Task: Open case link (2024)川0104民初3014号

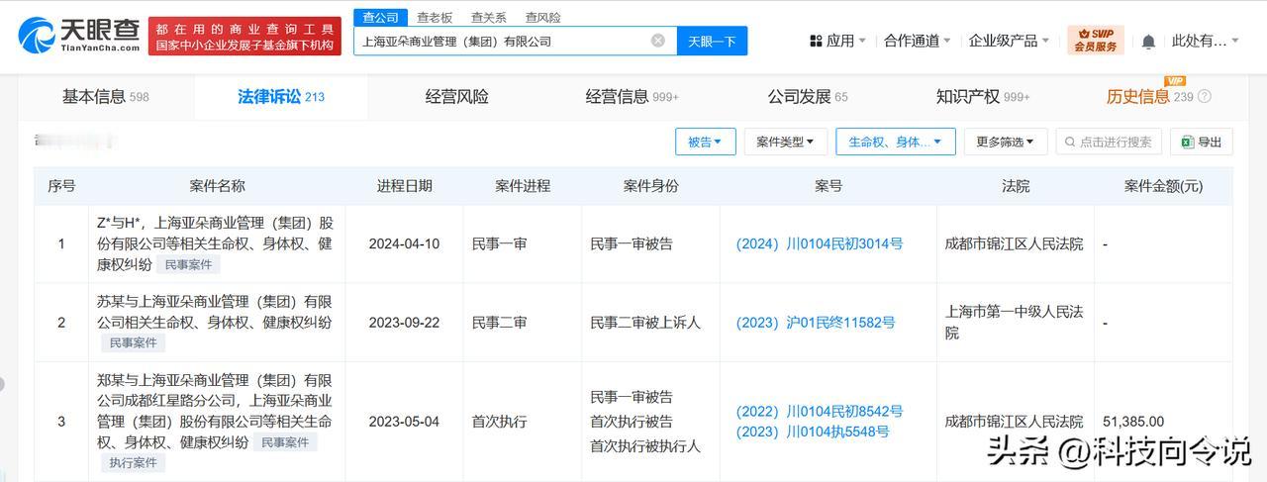Action: (819, 243)
